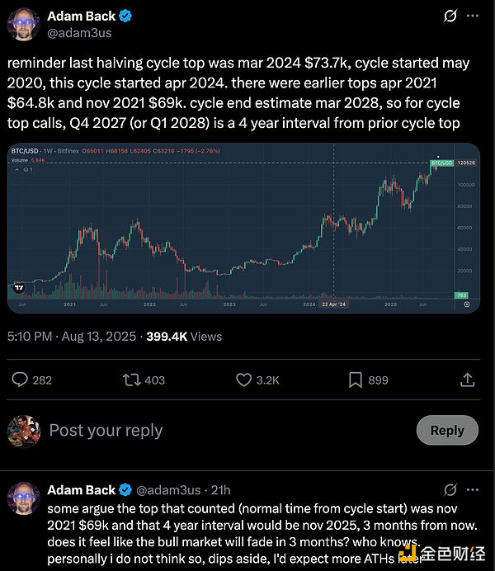The height and width of the screenshot is (571, 495).
Task: Click the tweet timestamp Aug 13, 2025
Action: [x=99, y=337]
